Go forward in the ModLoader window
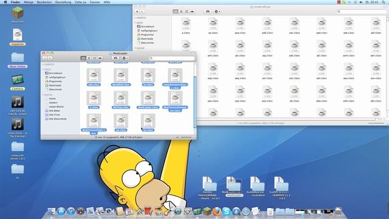Image resolution: width=389 pixels, height=219 pixels. pyautogui.click(x=50, y=58)
